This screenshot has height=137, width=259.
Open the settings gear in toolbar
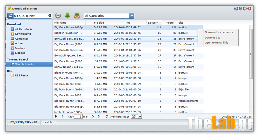click(58, 16)
